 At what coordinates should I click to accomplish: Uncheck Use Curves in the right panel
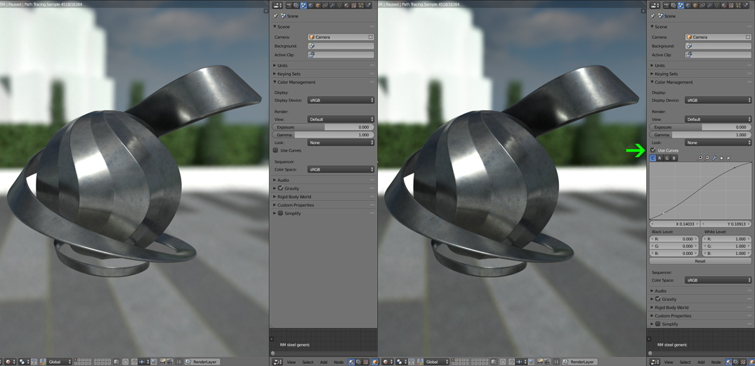(x=653, y=150)
